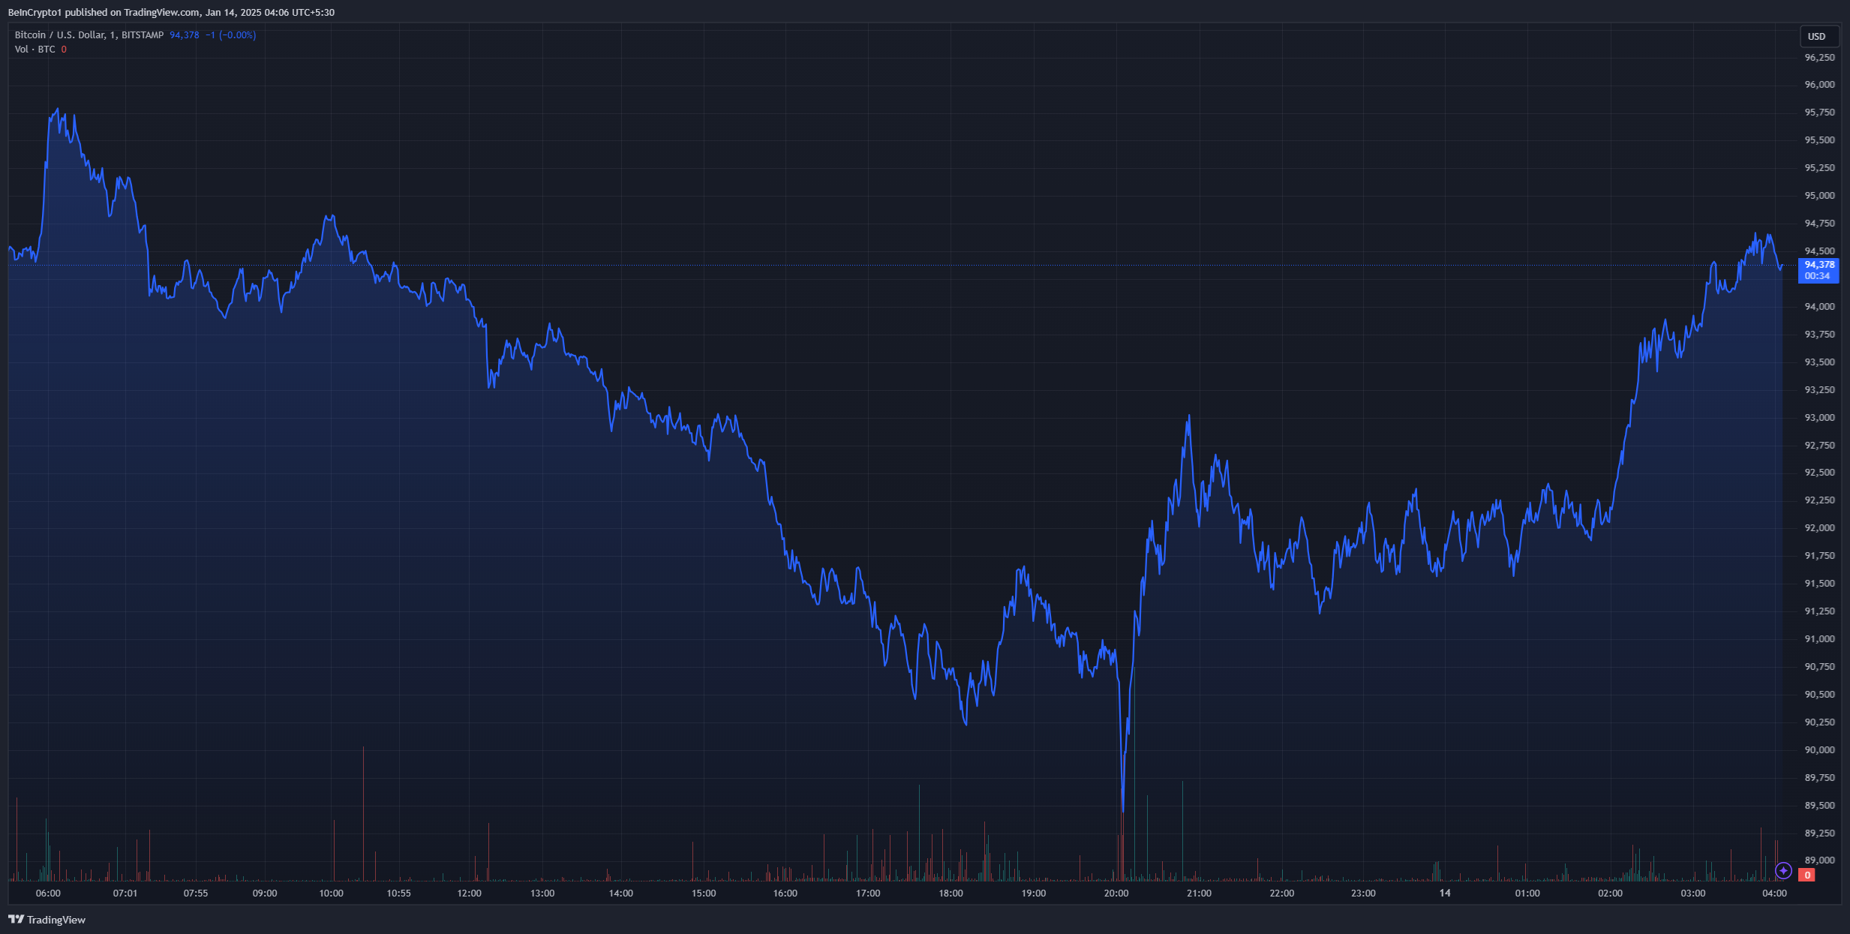Click the 20:00 label on time axis
The width and height of the screenshot is (1850, 934).
pos(1116,893)
